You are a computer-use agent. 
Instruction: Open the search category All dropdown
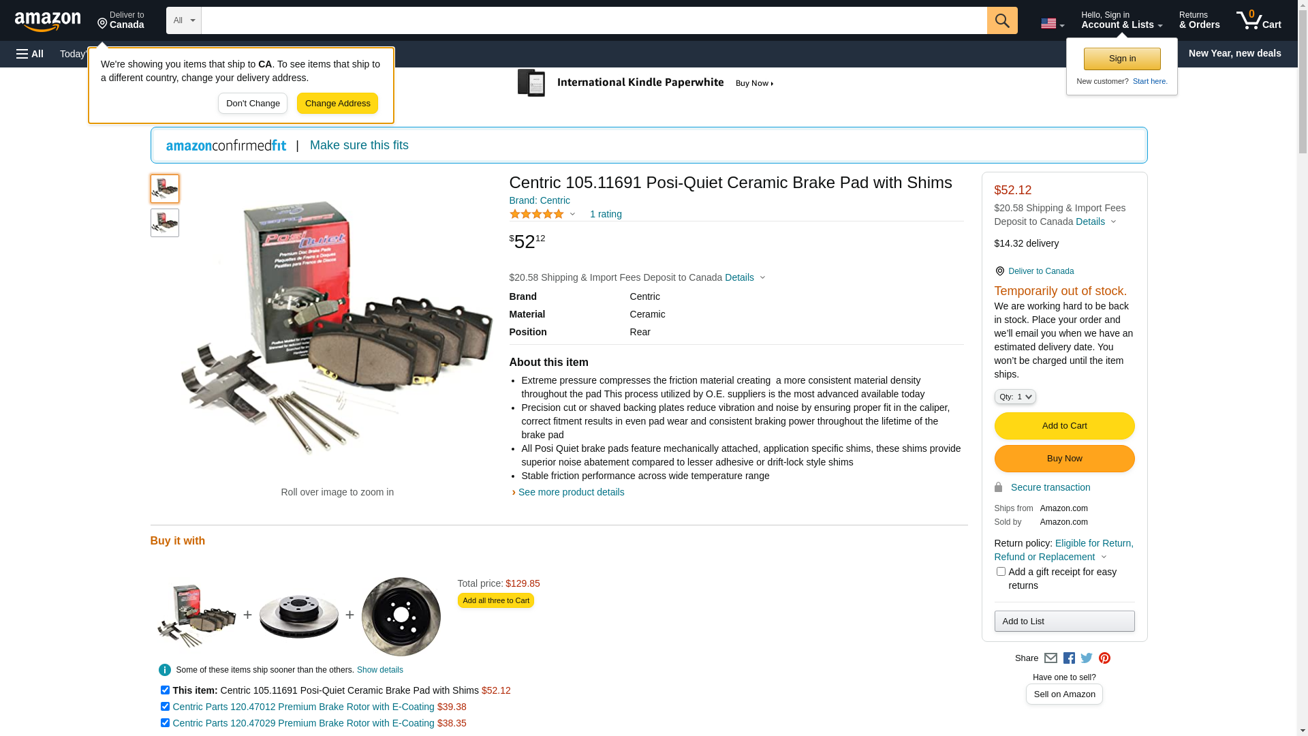(184, 20)
